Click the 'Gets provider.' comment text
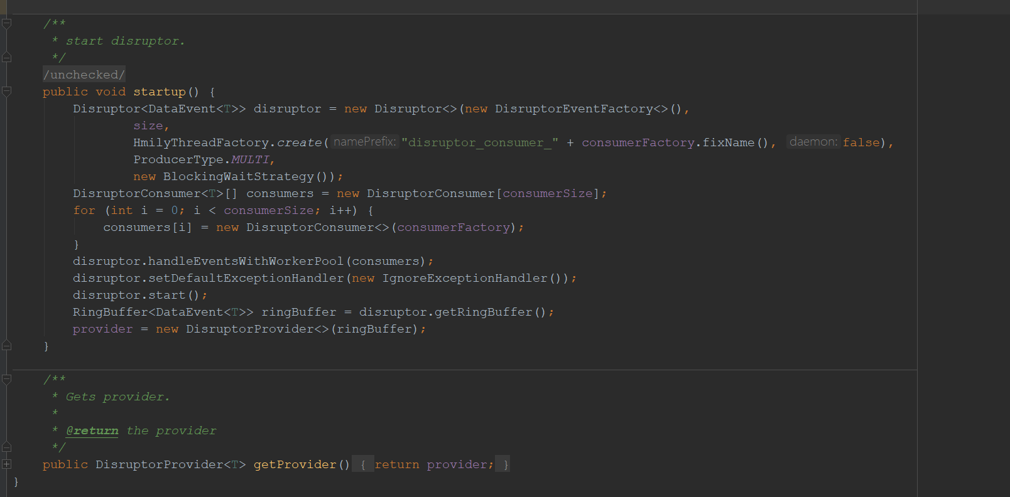Screen dimensions: 1010x497 pyautogui.click(x=118, y=397)
